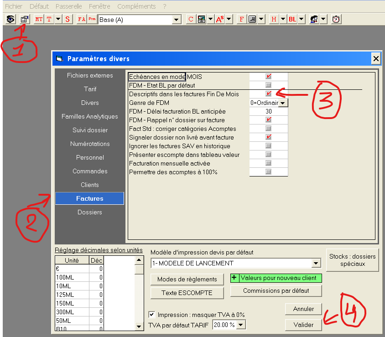Click the red C toolbar icon
The height and width of the screenshot is (337, 385).
tap(191, 19)
